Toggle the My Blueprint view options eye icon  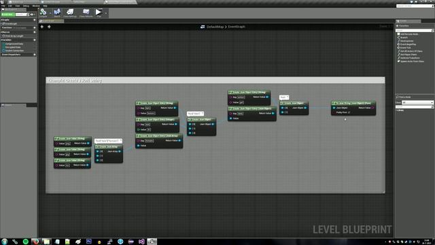[x=32, y=14]
